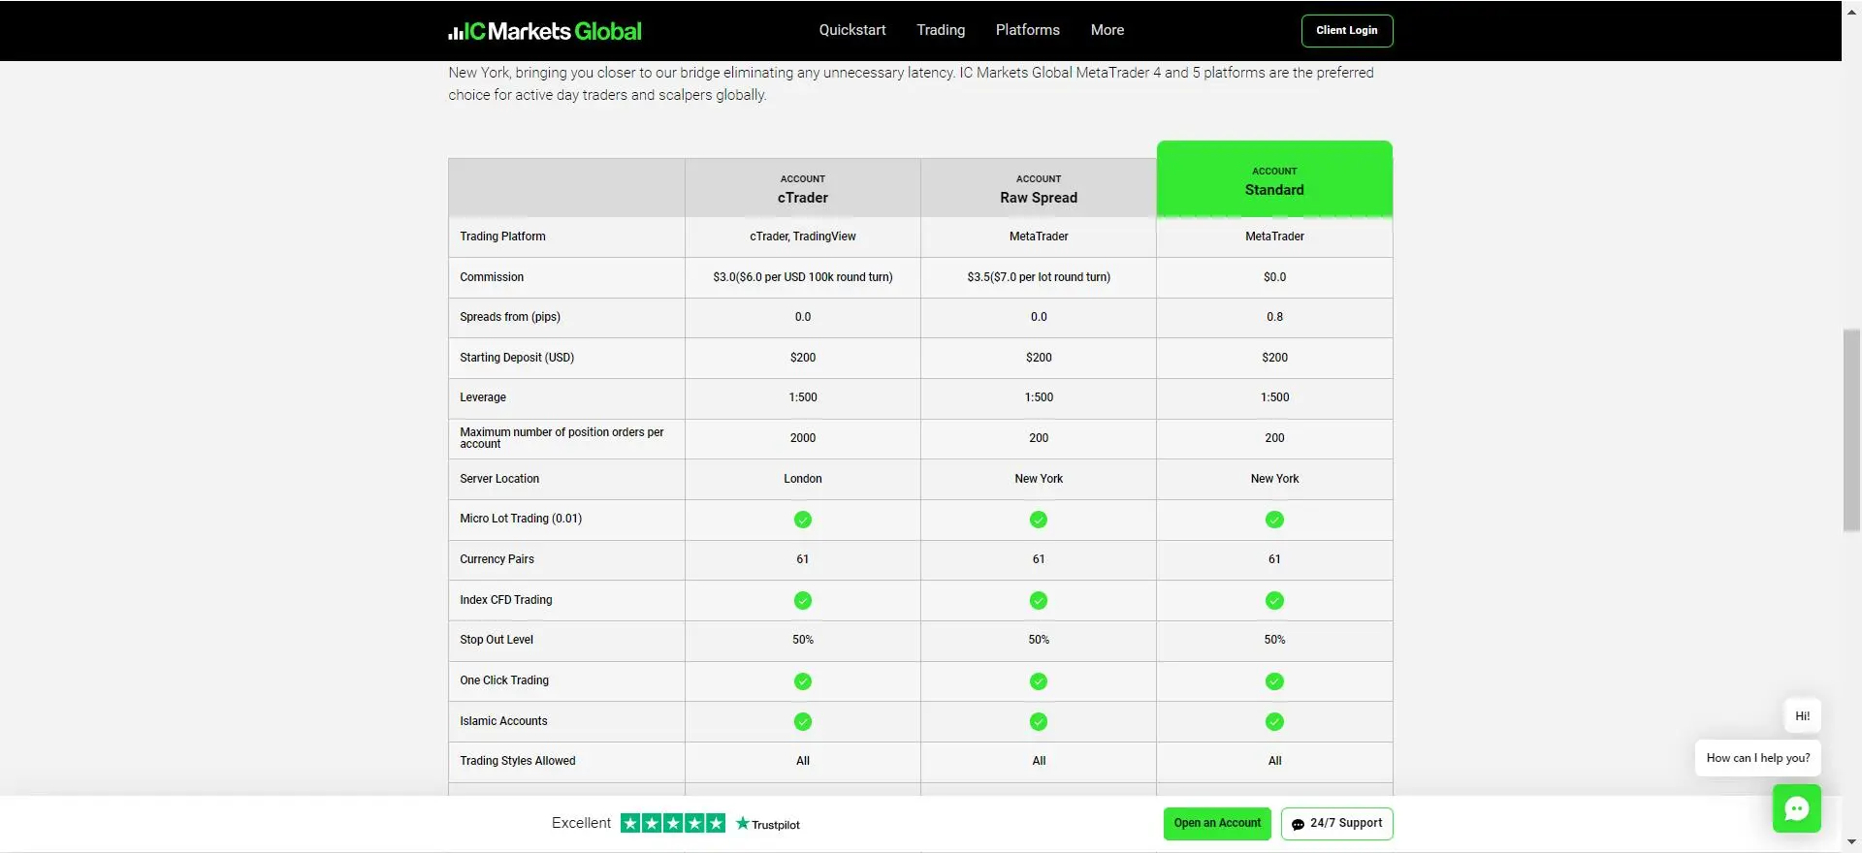The height and width of the screenshot is (853, 1862).
Task: Click Islamic Accounts checkmark for cTrader
Action: point(803,722)
